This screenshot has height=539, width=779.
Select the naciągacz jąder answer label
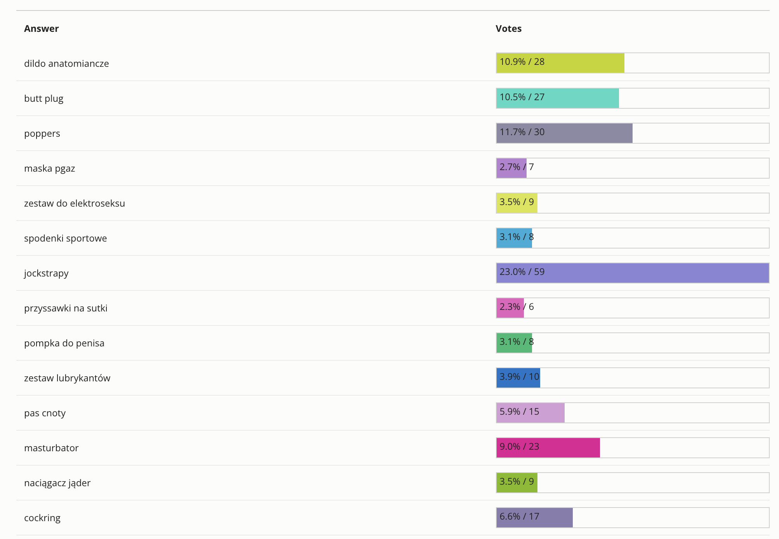(57, 483)
